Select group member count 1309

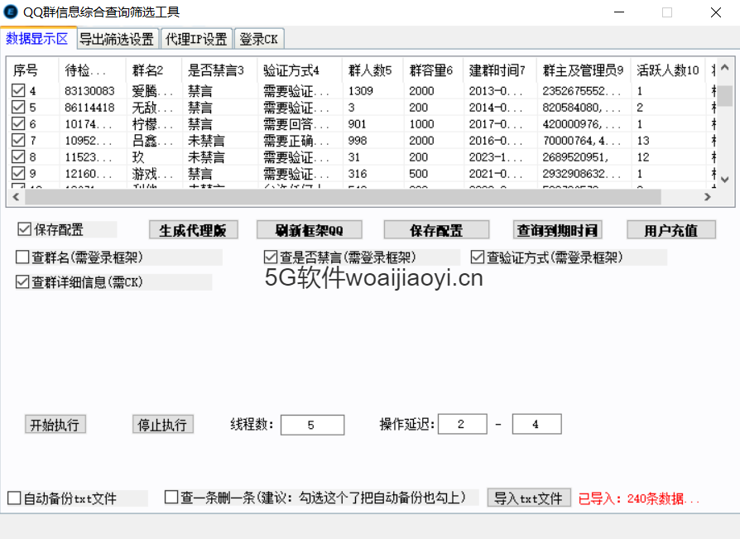(361, 90)
